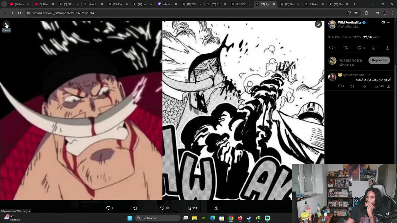Click the repost icon below the image
Viewport: 397px width, 223px height.
coord(135,208)
